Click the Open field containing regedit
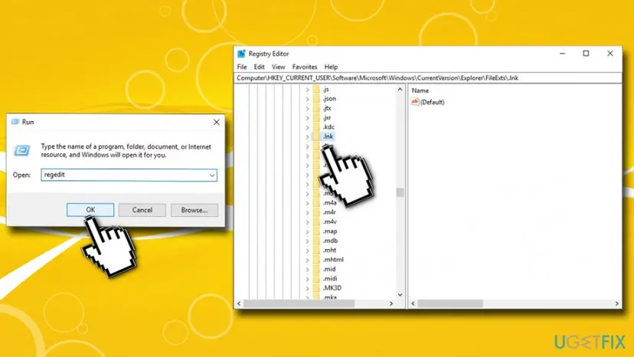634x357 pixels. [x=129, y=175]
